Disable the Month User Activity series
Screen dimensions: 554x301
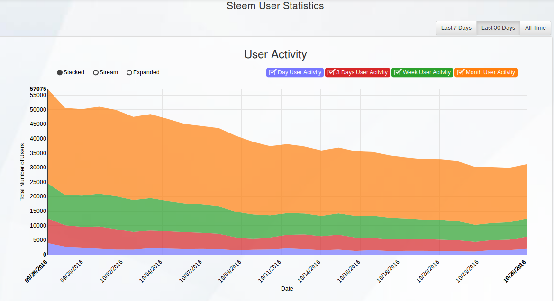[486, 72]
